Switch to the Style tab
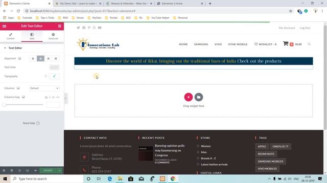The width and height of the screenshot is (327, 183). coord(32,36)
